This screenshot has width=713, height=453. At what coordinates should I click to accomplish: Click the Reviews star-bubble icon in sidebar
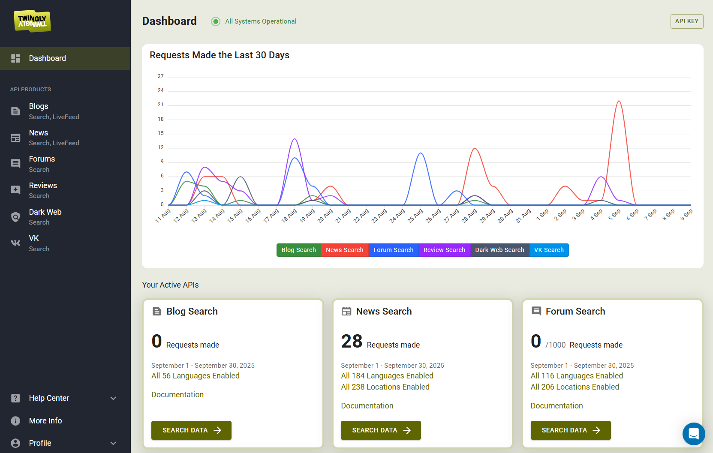pos(15,190)
